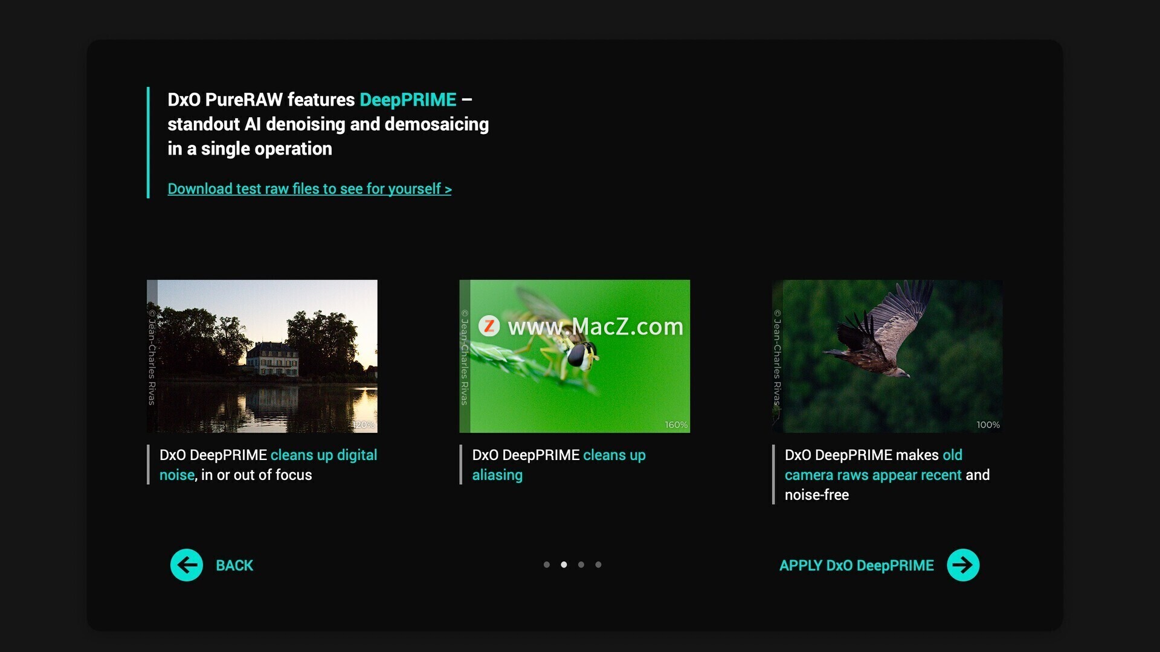This screenshot has width=1160, height=652.
Task: Open the flying eagle thumbnail
Action: (887, 356)
